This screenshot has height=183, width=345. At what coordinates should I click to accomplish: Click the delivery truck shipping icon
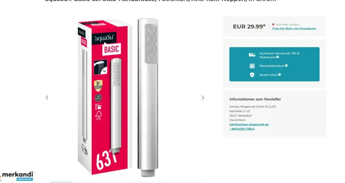pyautogui.click(x=252, y=55)
